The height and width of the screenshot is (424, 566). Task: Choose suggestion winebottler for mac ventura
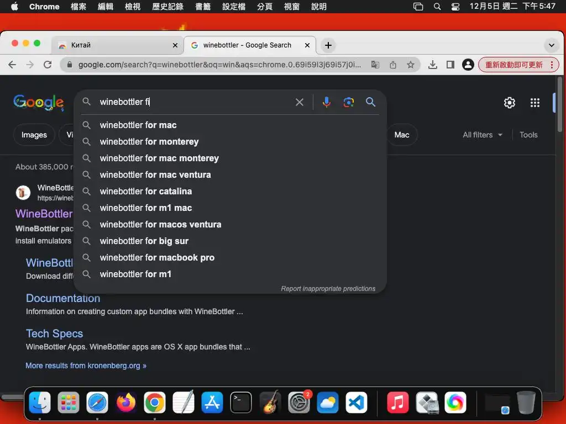230,175
